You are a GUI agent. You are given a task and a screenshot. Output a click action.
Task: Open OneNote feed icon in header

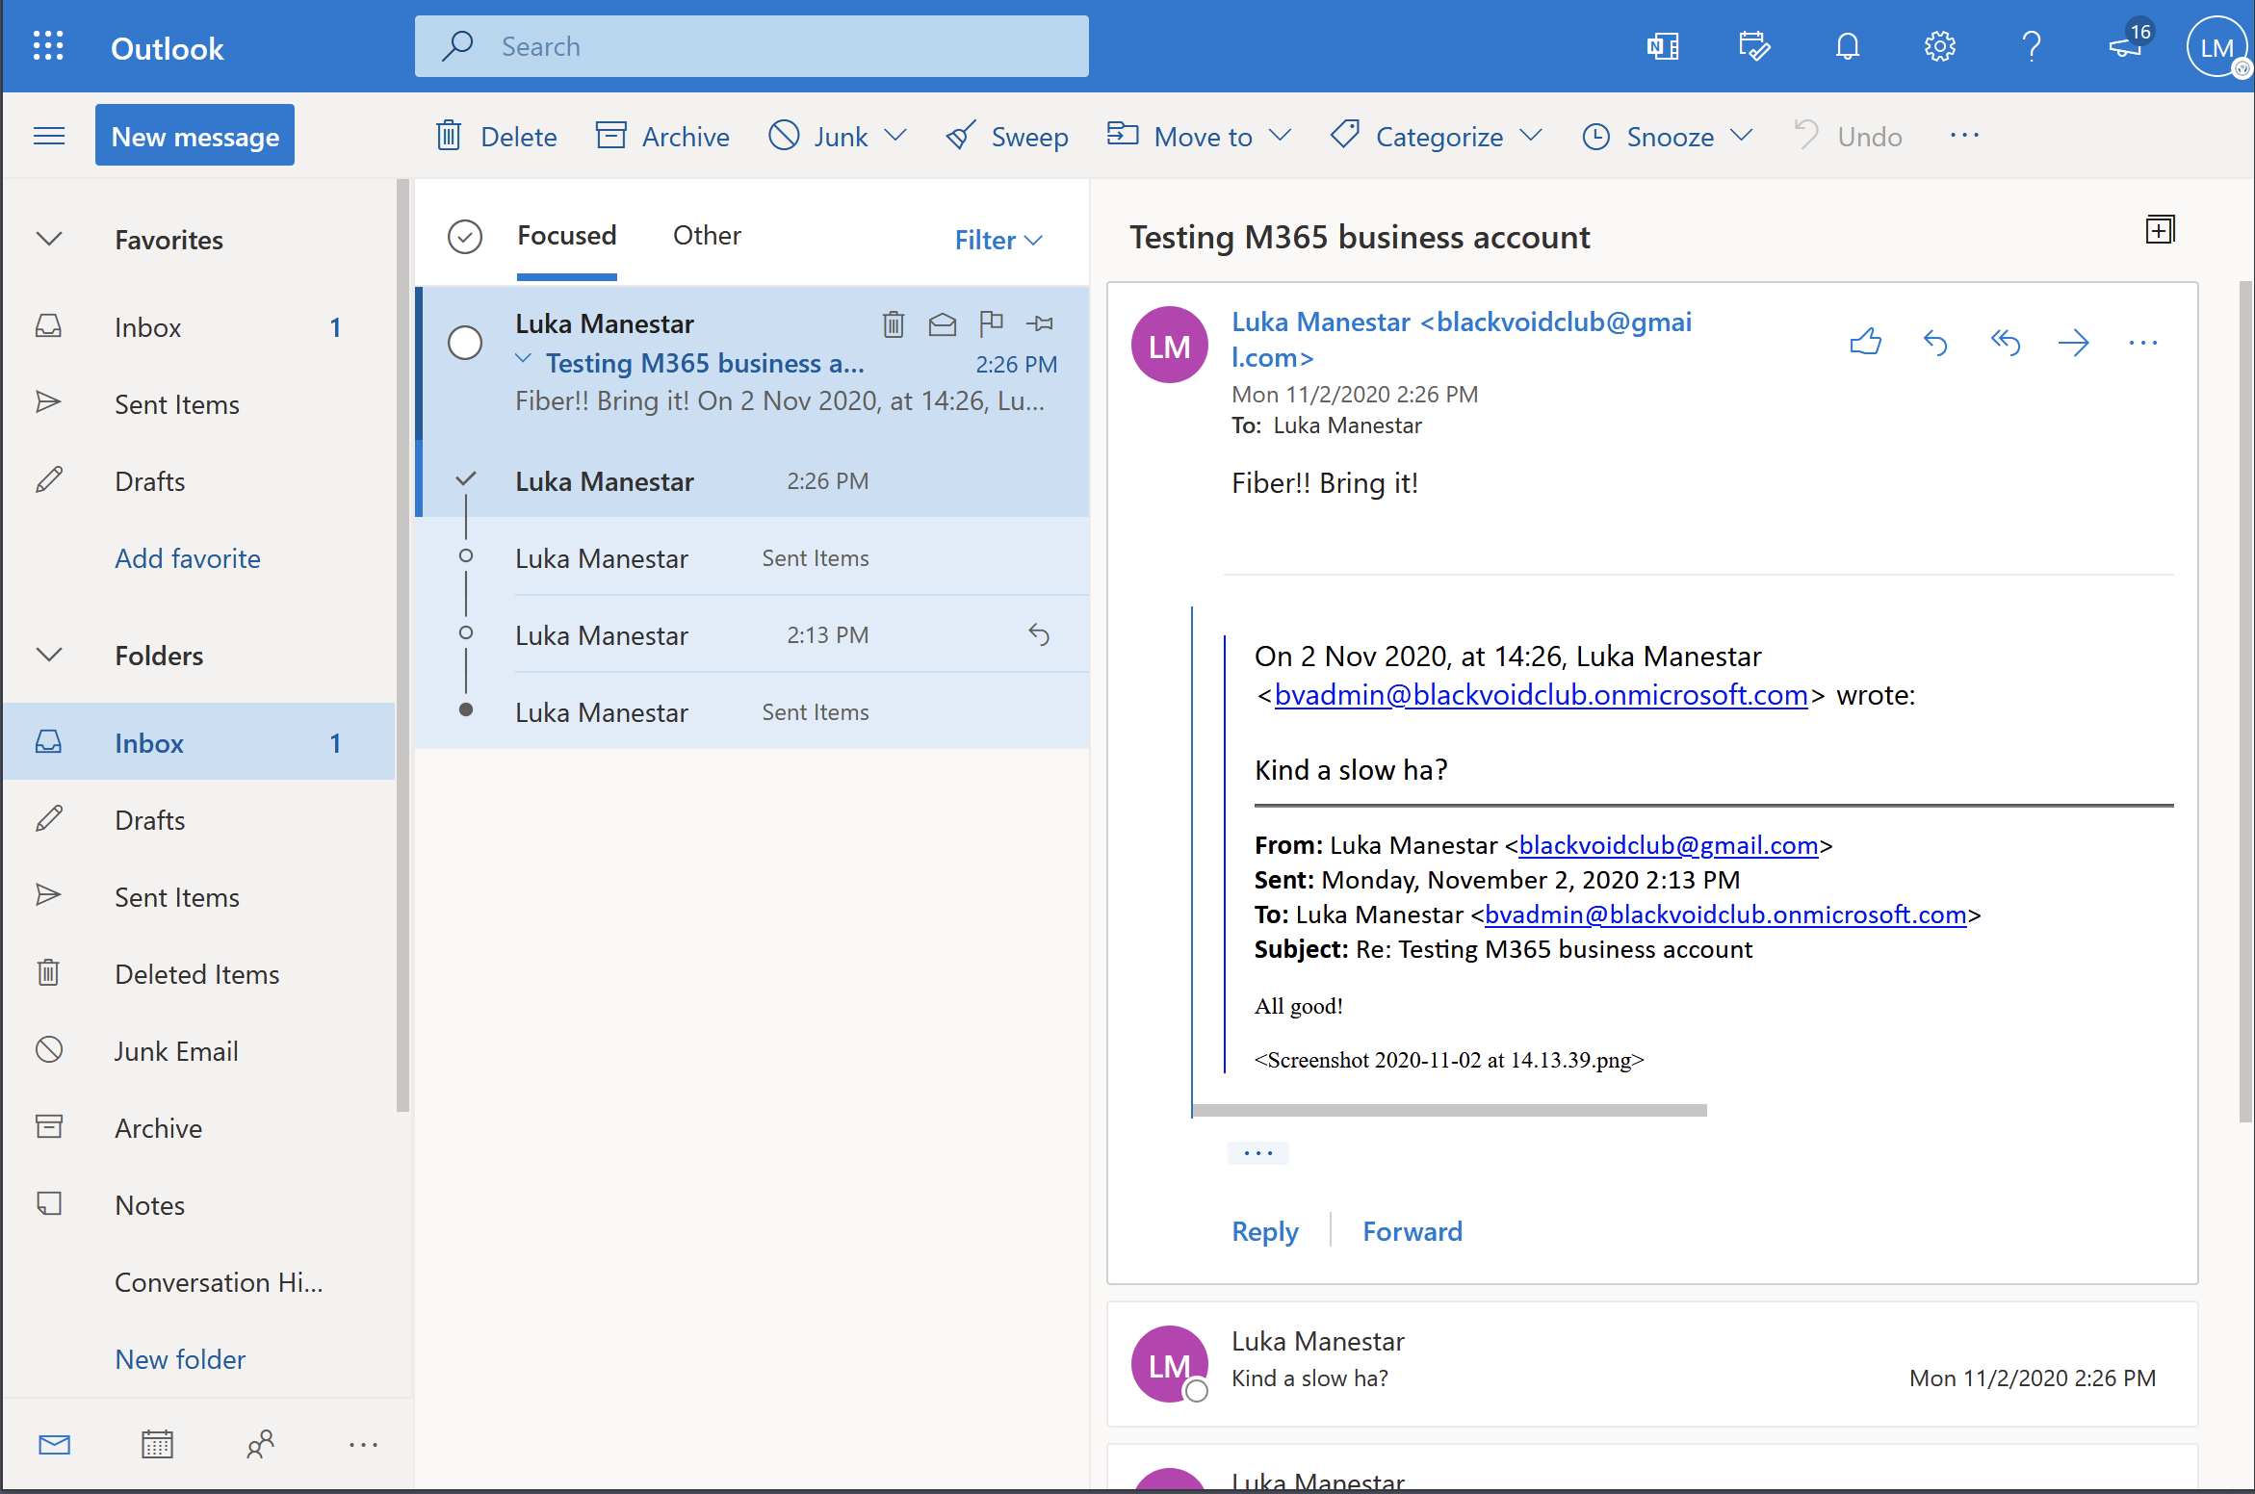[1663, 46]
